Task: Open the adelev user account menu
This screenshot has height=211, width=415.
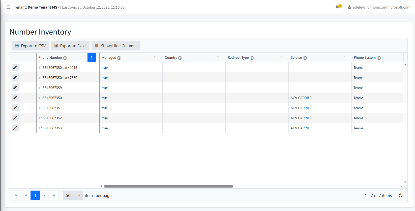Action: coord(379,7)
